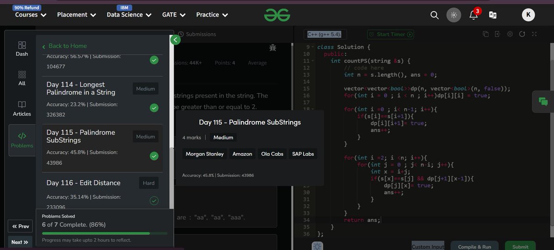This screenshot has width=554, height=250.
Task: Open the notifications bell
Action: 474,15
